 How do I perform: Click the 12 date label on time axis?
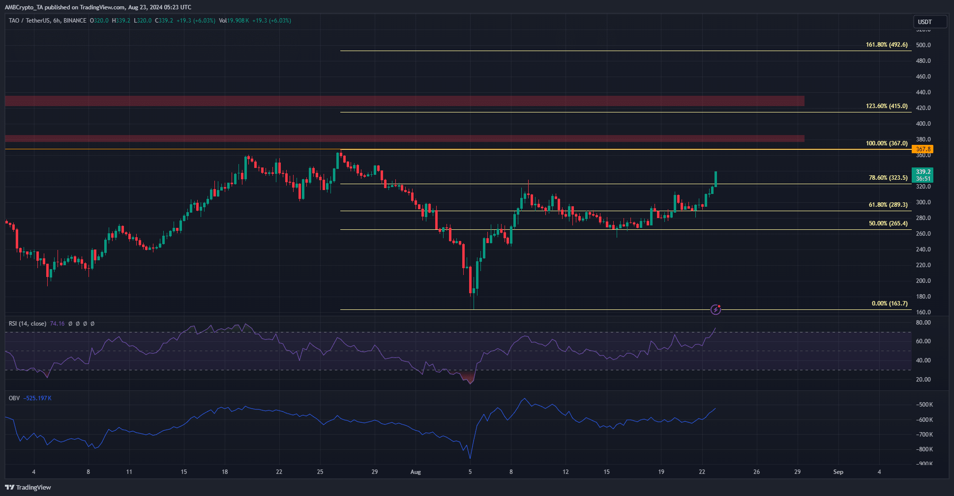(x=566, y=472)
